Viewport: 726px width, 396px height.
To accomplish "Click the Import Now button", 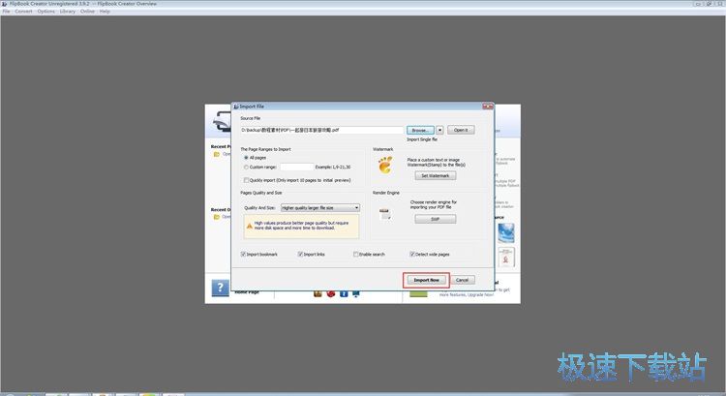I will tap(426, 280).
